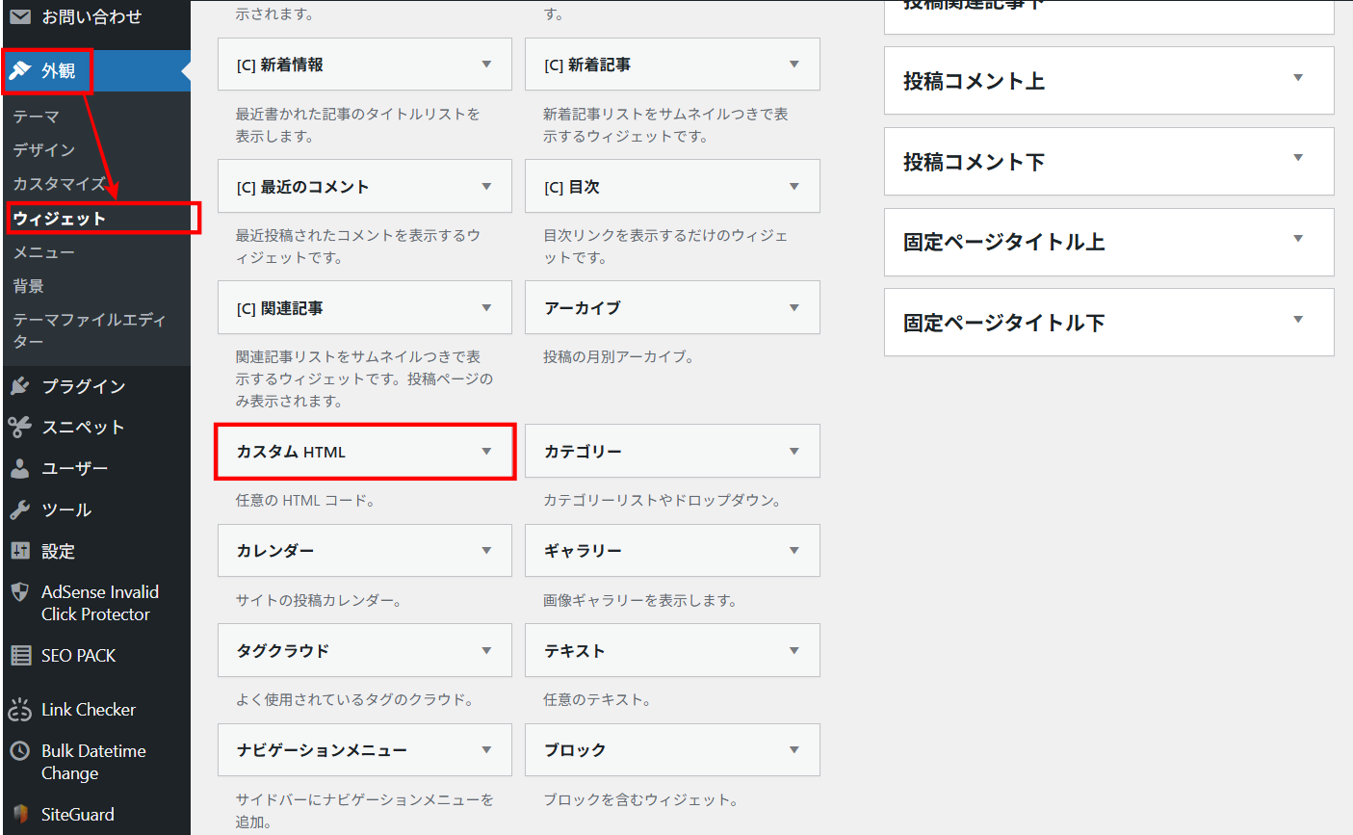Click the Link Checker chain icon

point(19,711)
